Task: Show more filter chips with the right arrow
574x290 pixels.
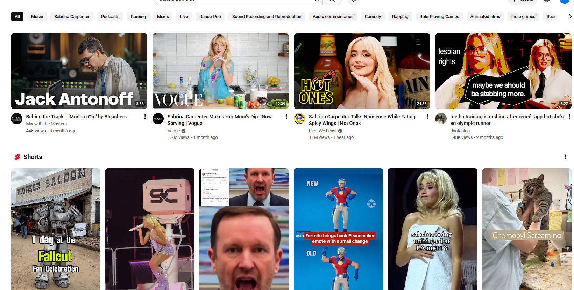Action: click(570, 16)
